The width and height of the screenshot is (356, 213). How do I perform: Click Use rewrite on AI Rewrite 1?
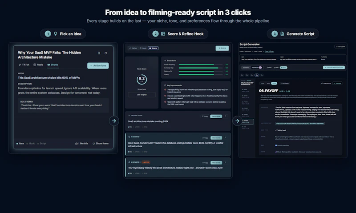pyautogui.click(x=216, y=138)
